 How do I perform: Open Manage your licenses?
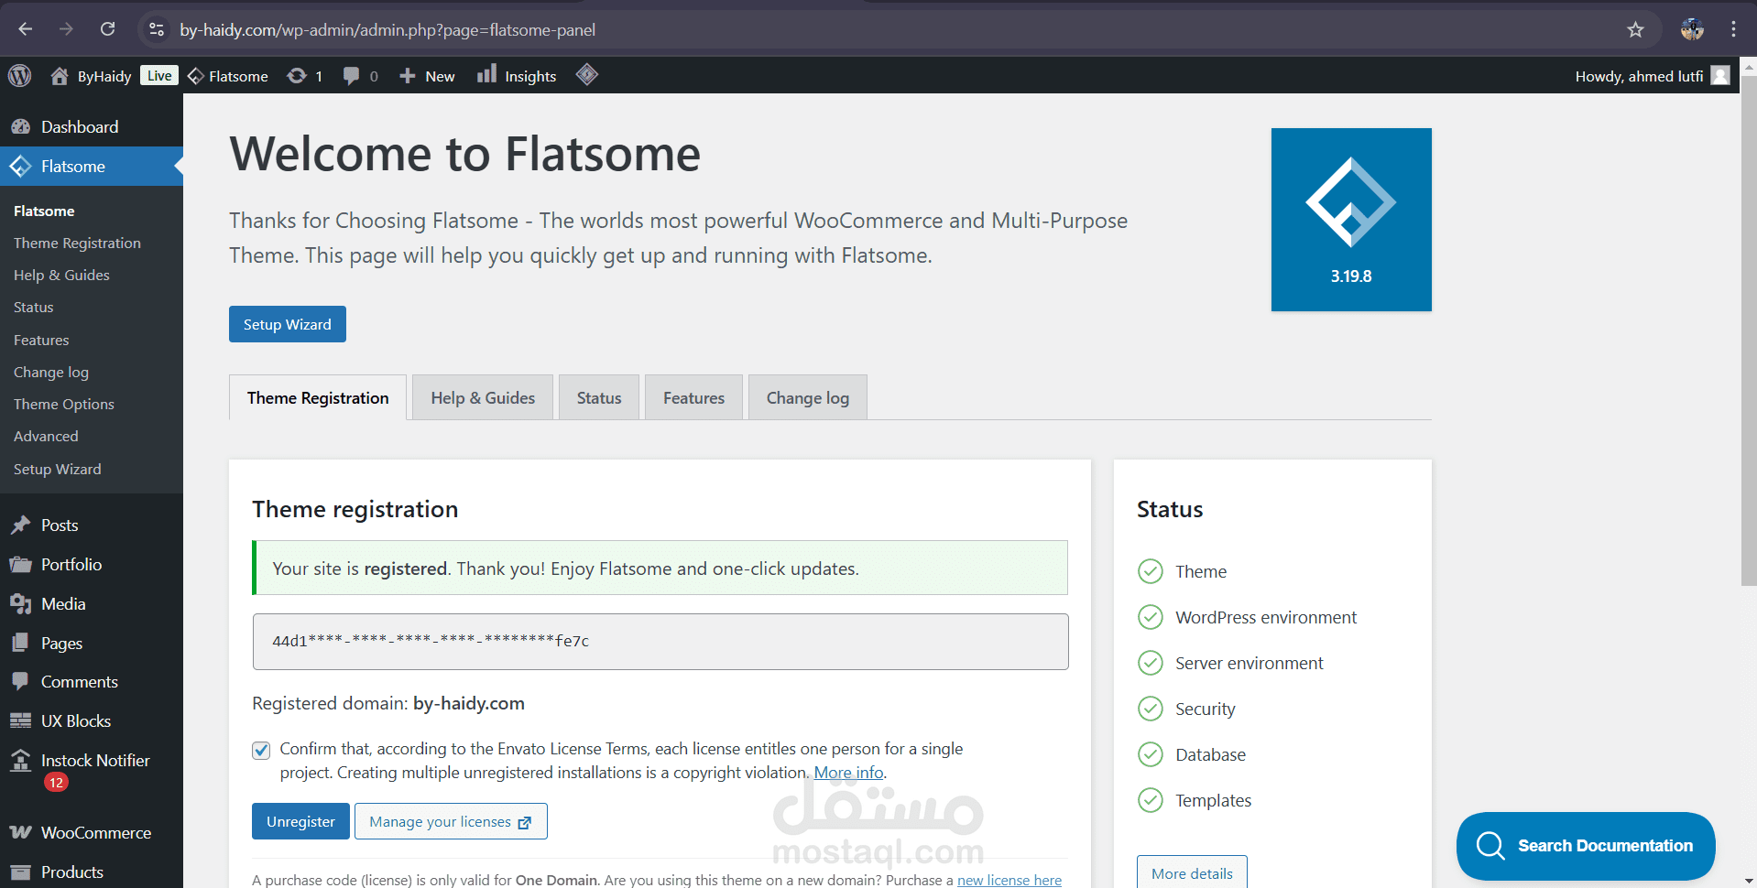[451, 821]
